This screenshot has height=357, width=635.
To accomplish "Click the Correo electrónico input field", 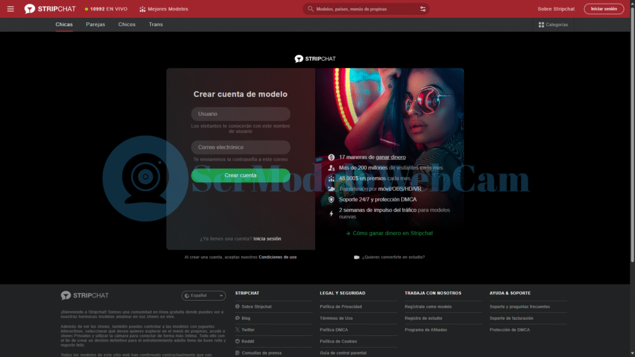I will coord(241,148).
